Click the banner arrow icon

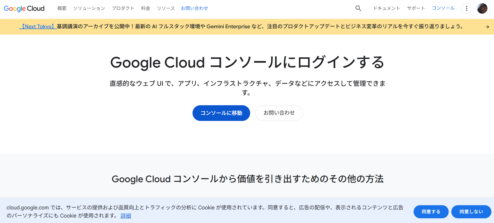pos(487,27)
